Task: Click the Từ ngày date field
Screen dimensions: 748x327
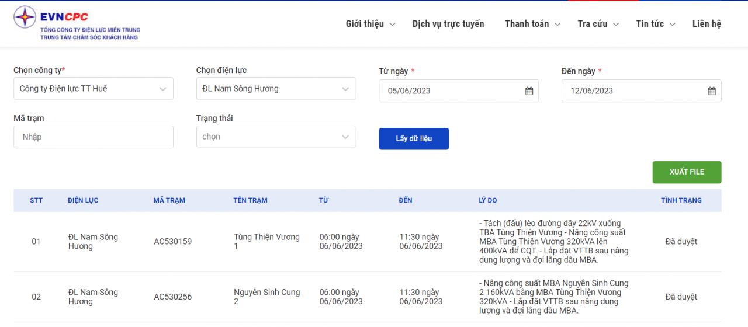Action: point(459,91)
